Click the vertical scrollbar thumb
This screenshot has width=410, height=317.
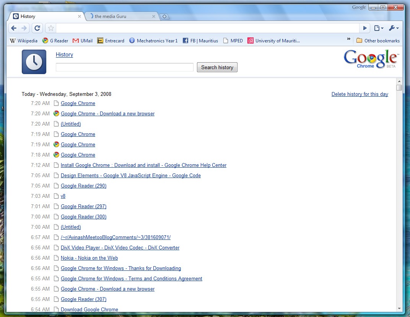tap(399, 87)
